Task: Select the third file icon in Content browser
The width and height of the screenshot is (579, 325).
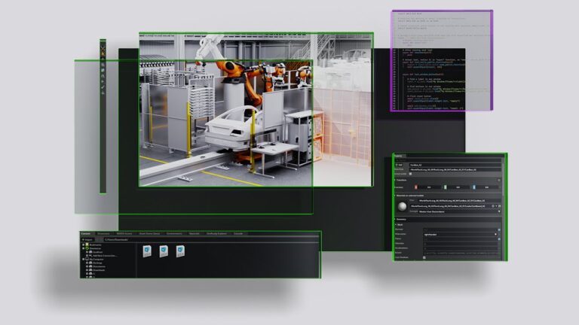Action: 180,252
